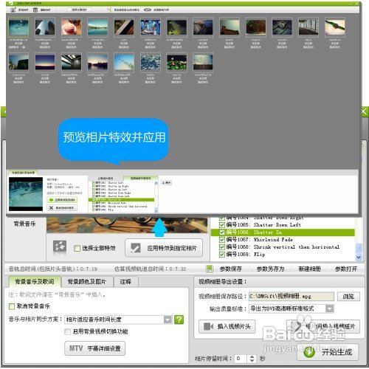Click the green arrow icon beside 开始生成
Viewport: 369px width, 369px height.
(x=309, y=352)
